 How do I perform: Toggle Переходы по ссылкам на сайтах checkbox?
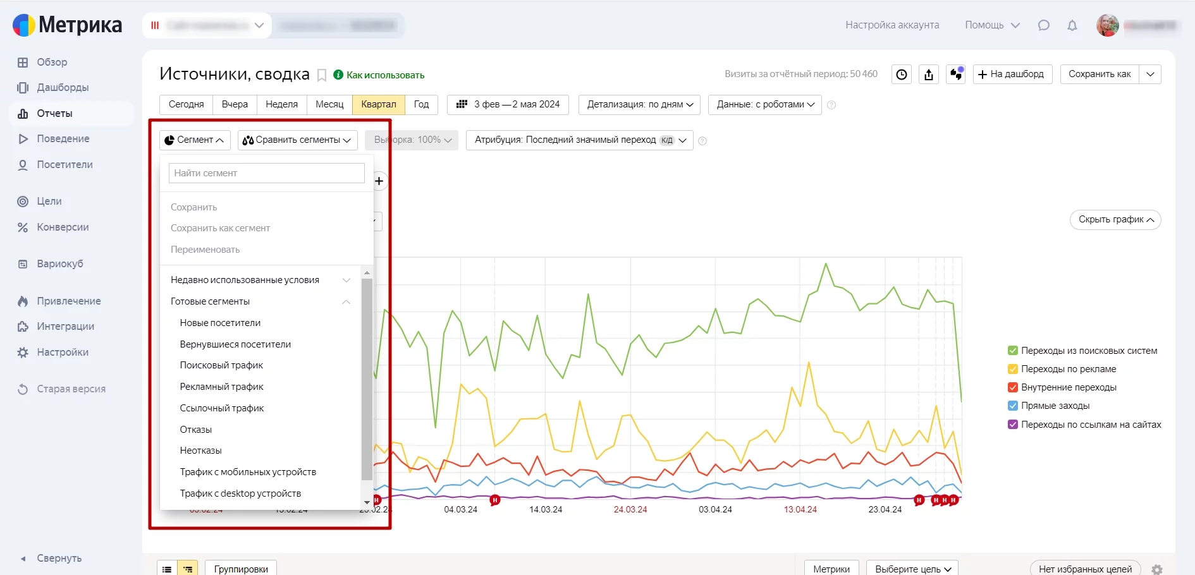[1013, 425]
